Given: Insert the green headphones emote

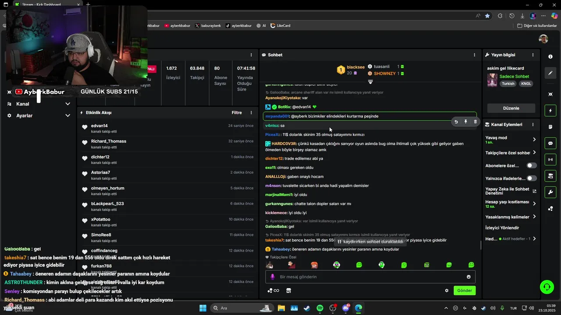Looking at the screenshot, I should tap(381, 265).
